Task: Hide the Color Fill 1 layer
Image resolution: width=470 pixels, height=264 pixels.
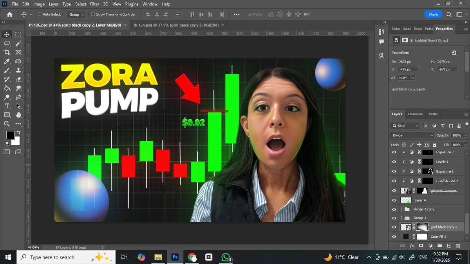Action: 394,237
